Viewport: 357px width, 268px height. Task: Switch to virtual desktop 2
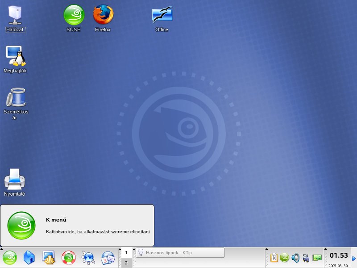(126, 263)
